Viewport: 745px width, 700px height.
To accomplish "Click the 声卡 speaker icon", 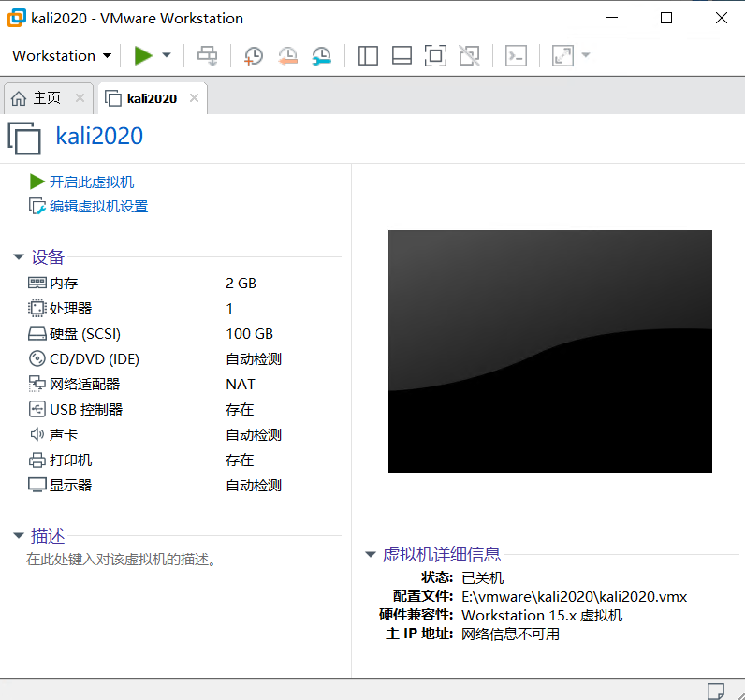I will point(37,434).
